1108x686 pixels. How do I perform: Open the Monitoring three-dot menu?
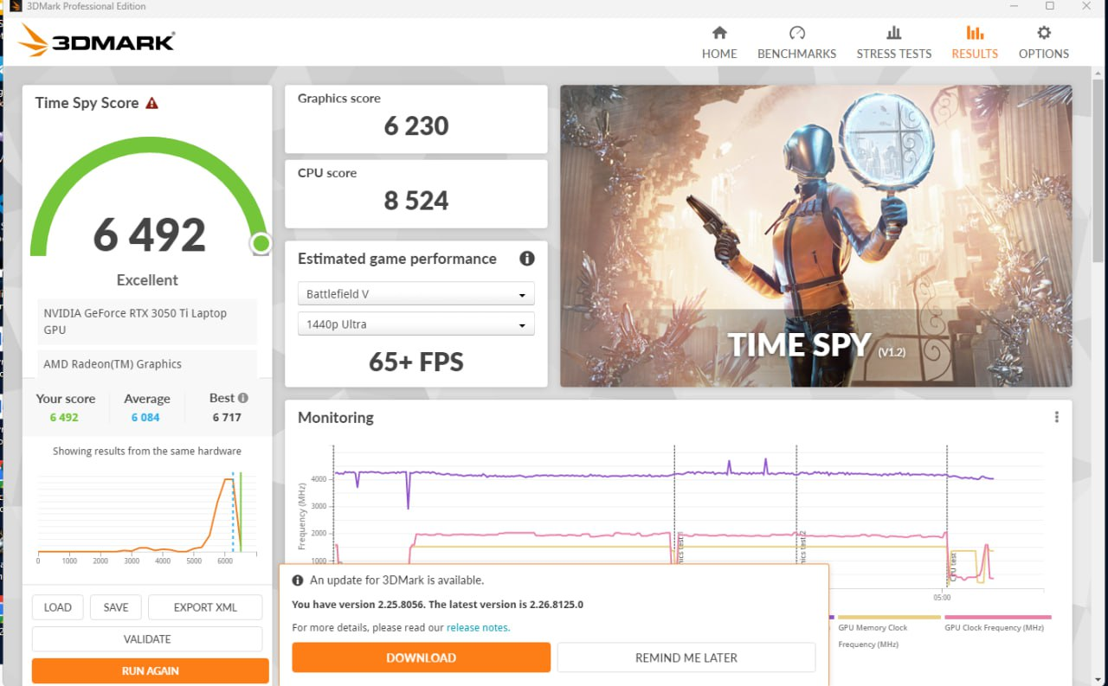point(1056,417)
